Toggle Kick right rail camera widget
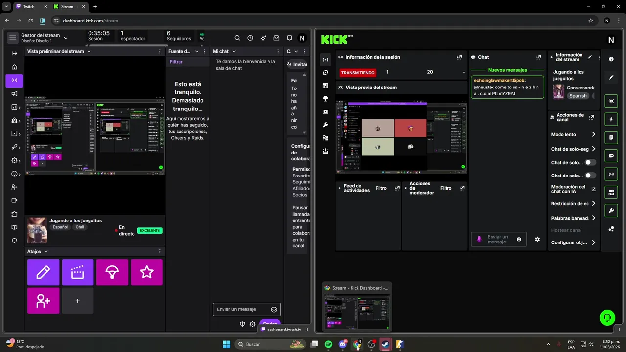Screen dimensions: 626x352 click(x=611, y=193)
